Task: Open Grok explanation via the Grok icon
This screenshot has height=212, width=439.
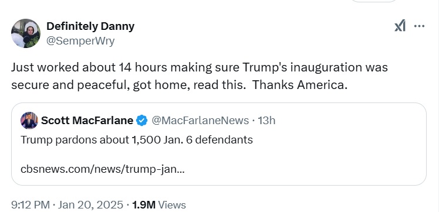Action: [400, 26]
